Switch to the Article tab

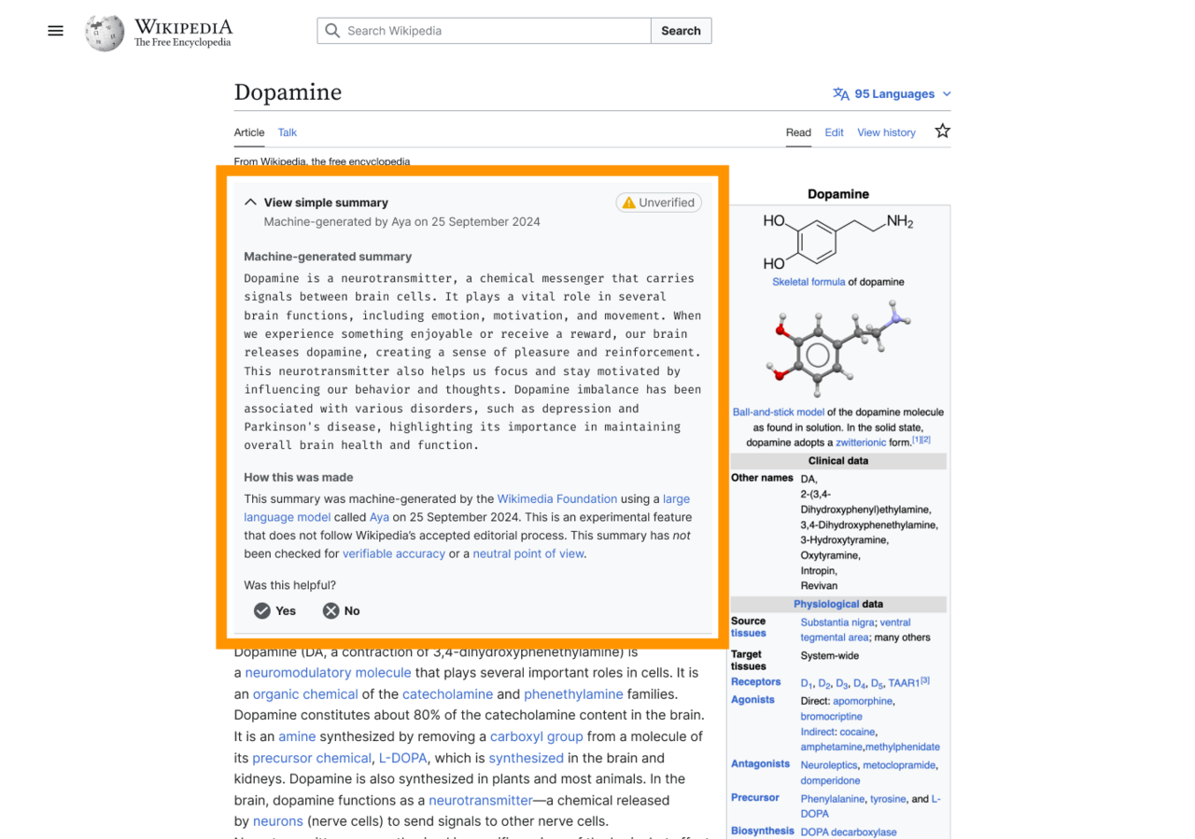coord(249,133)
